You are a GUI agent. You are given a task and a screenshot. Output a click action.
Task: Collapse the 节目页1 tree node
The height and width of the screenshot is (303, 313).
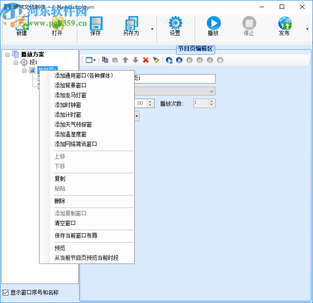pyautogui.click(x=24, y=71)
